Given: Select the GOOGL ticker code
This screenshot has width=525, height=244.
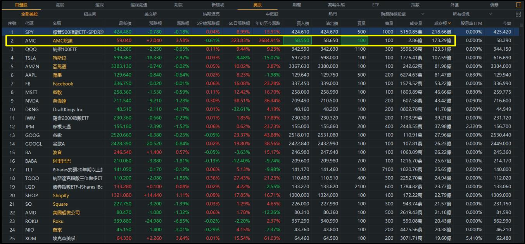Looking at the screenshot, I should click(33, 144).
